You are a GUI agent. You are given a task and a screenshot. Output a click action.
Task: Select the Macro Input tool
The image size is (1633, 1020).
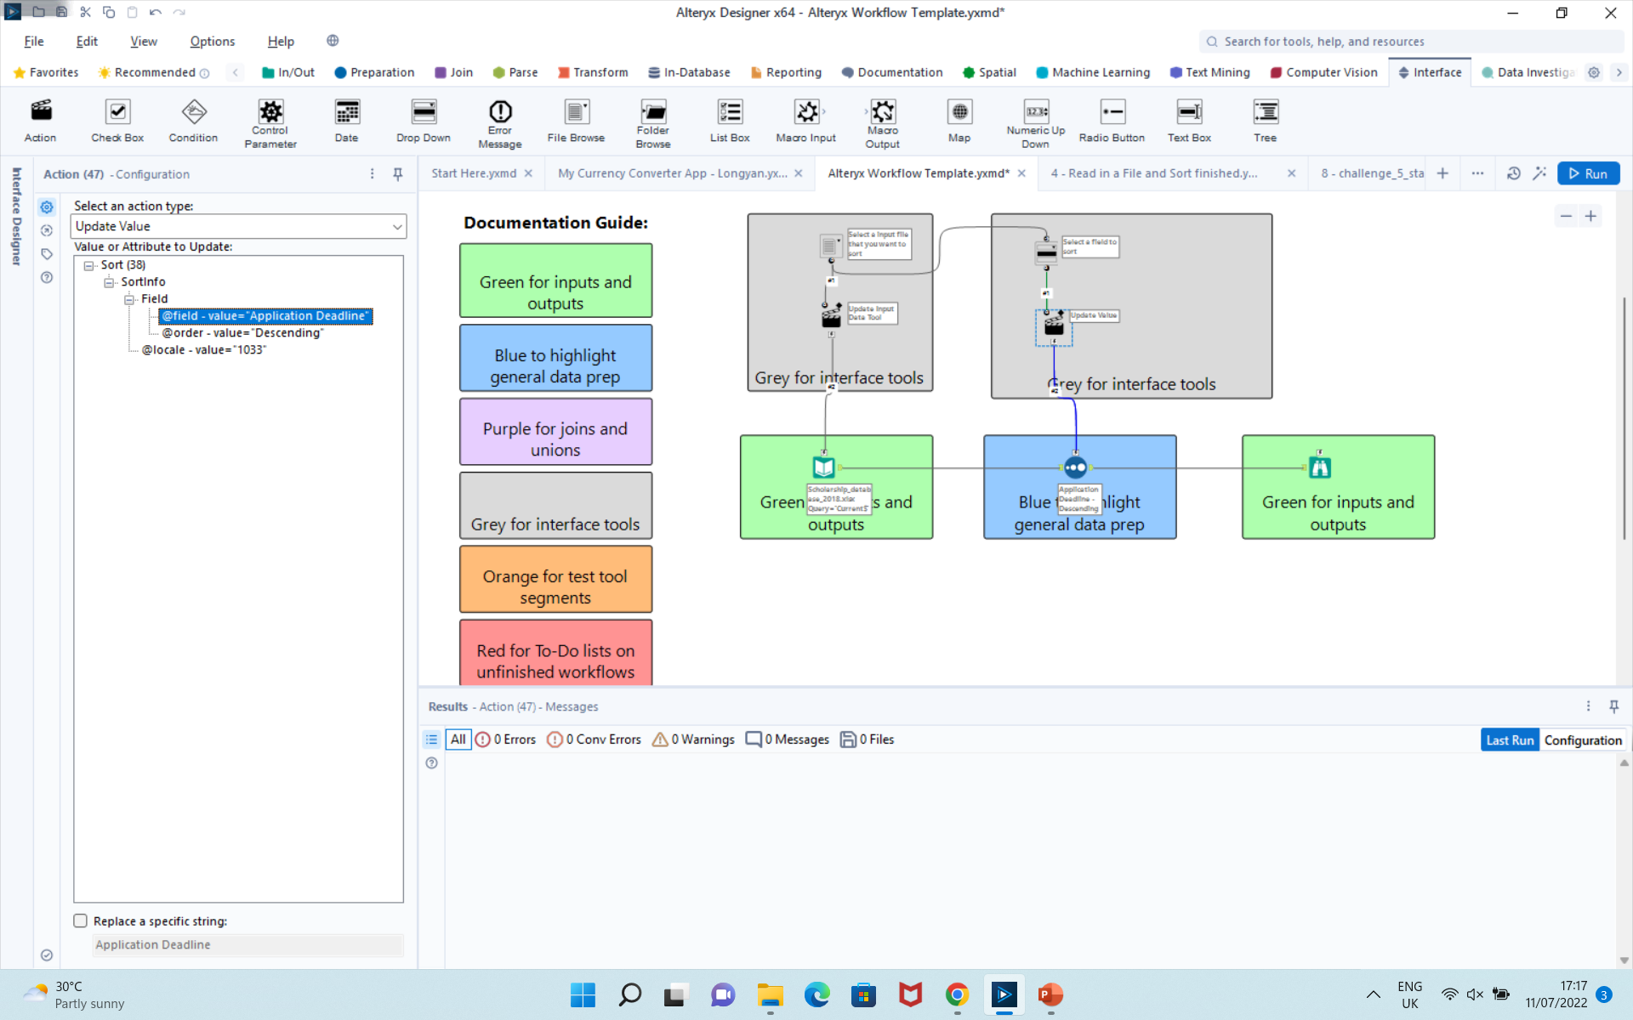pyautogui.click(x=806, y=122)
